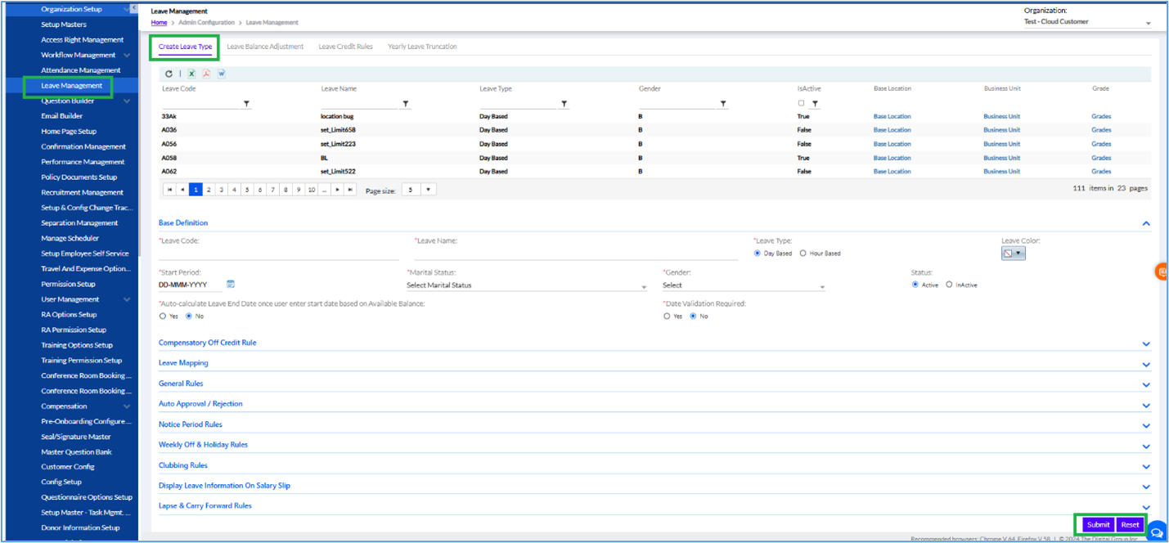
Task: Set Status to InActive
Action: point(949,285)
